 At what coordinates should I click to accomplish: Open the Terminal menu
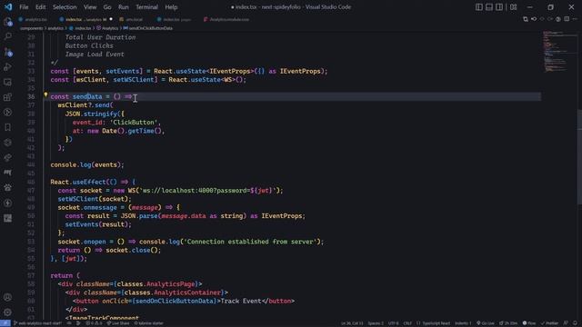146,7
